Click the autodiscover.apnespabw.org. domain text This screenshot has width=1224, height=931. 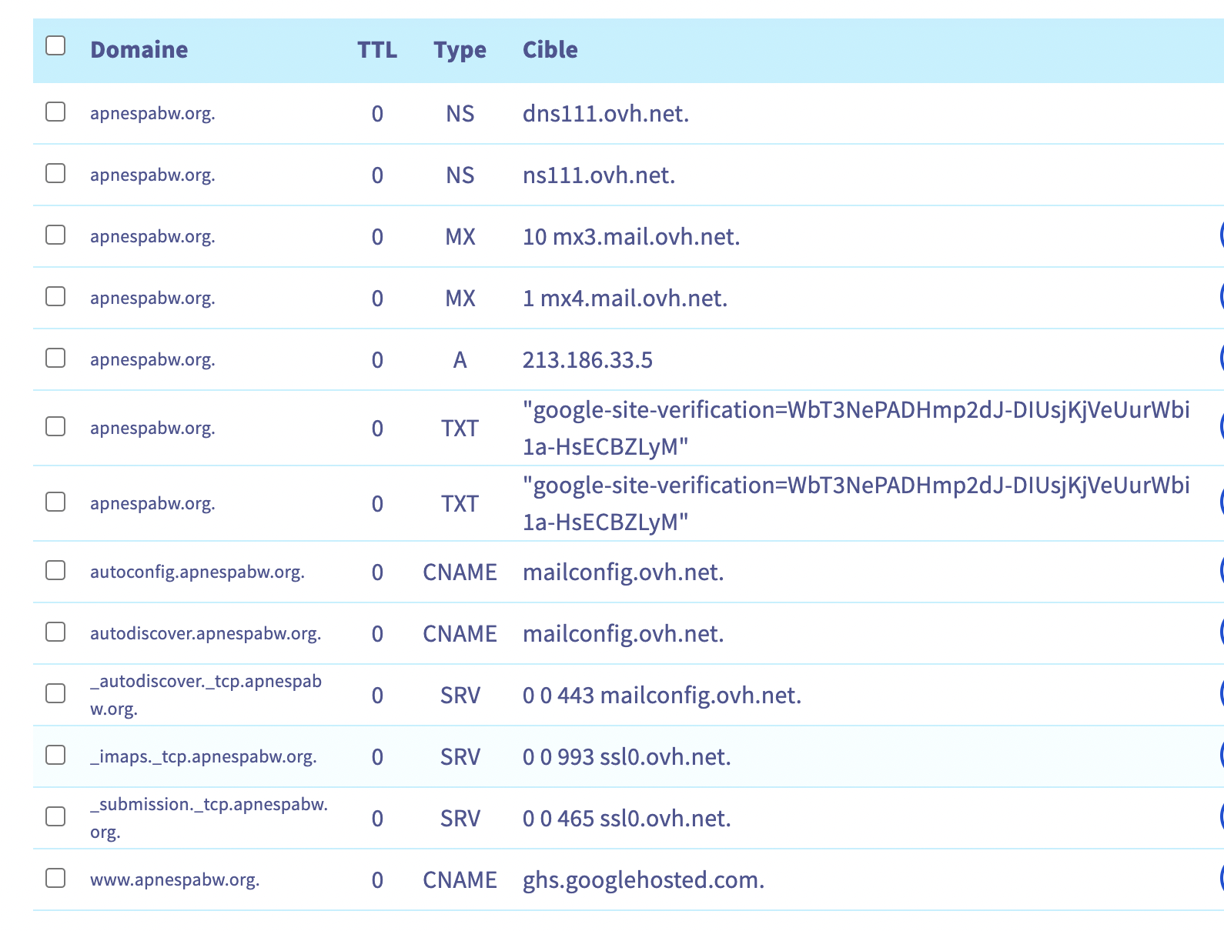click(206, 634)
